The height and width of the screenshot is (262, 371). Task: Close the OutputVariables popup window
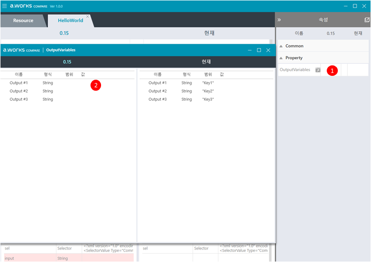(268, 50)
